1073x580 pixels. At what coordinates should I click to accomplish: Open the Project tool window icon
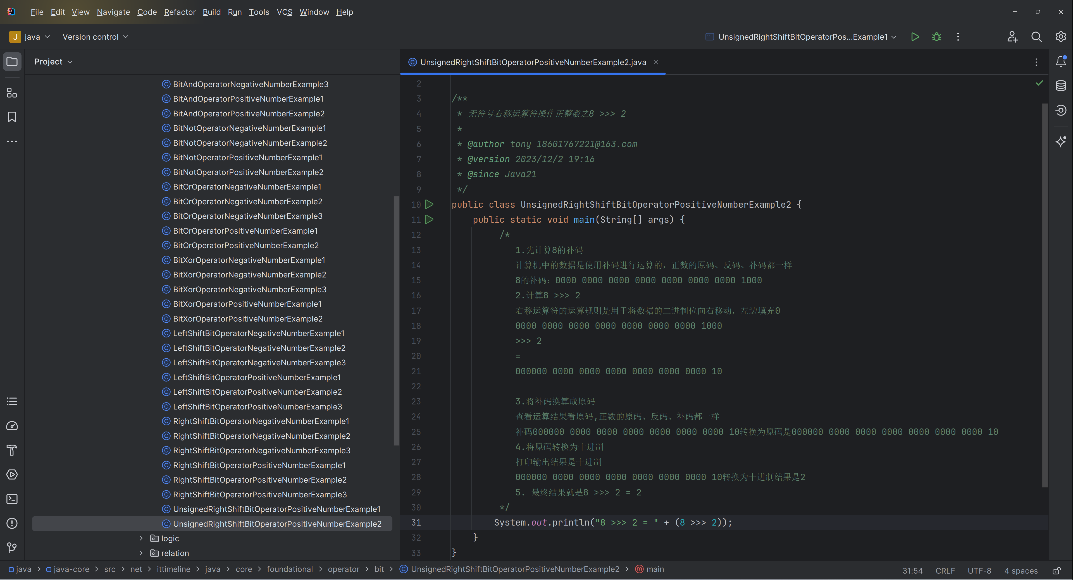coord(12,62)
